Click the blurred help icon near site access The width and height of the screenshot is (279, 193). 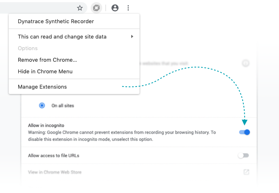pyautogui.click(x=245, y=63)
